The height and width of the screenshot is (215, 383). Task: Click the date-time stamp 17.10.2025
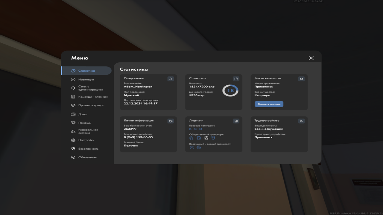click(x=308, y=1)
